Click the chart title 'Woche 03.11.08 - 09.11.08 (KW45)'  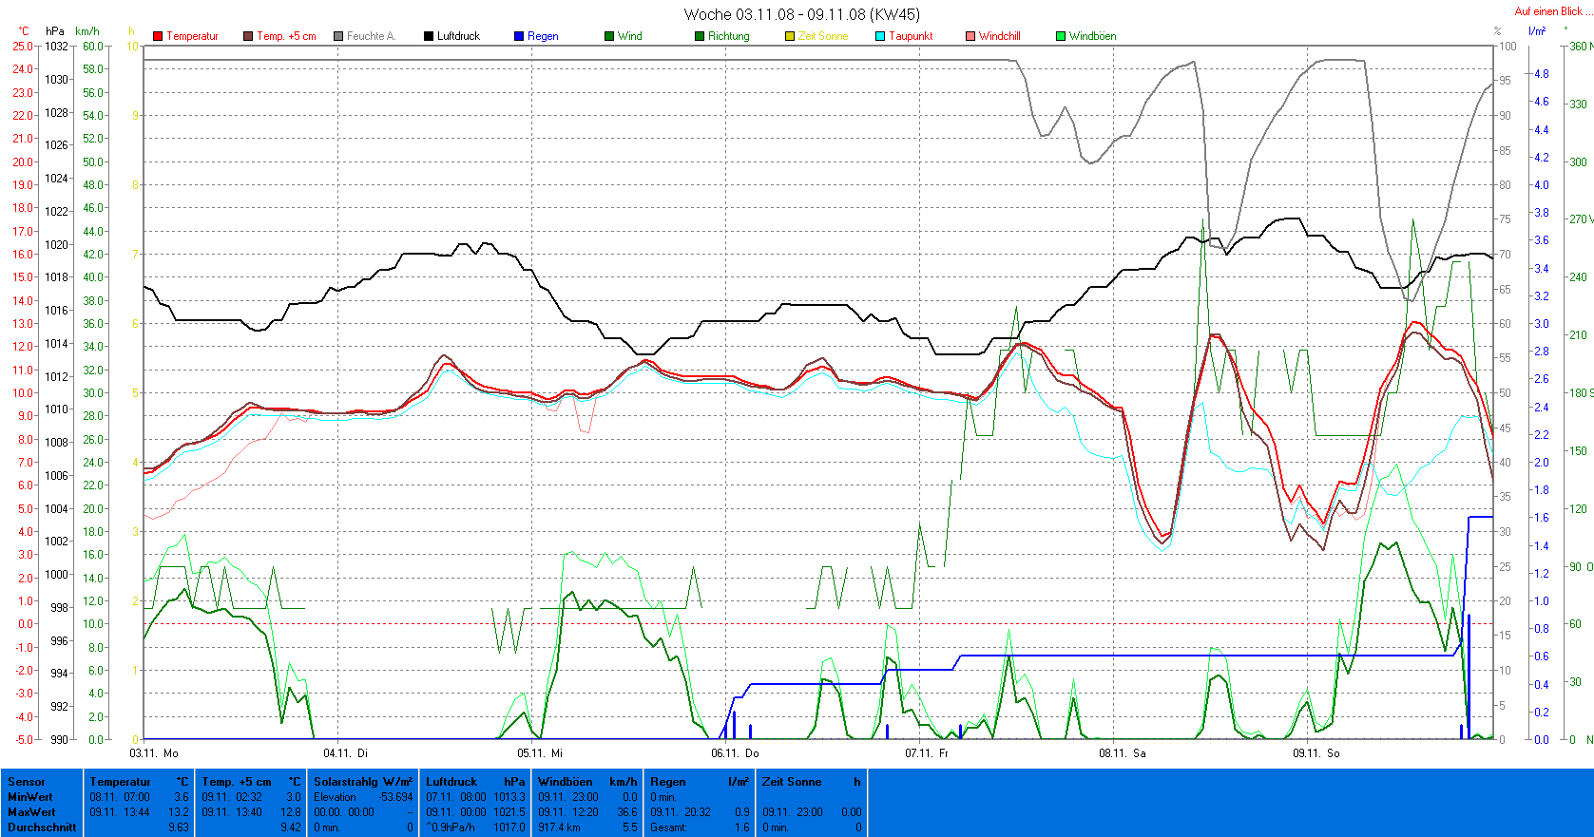pos(801,14)
